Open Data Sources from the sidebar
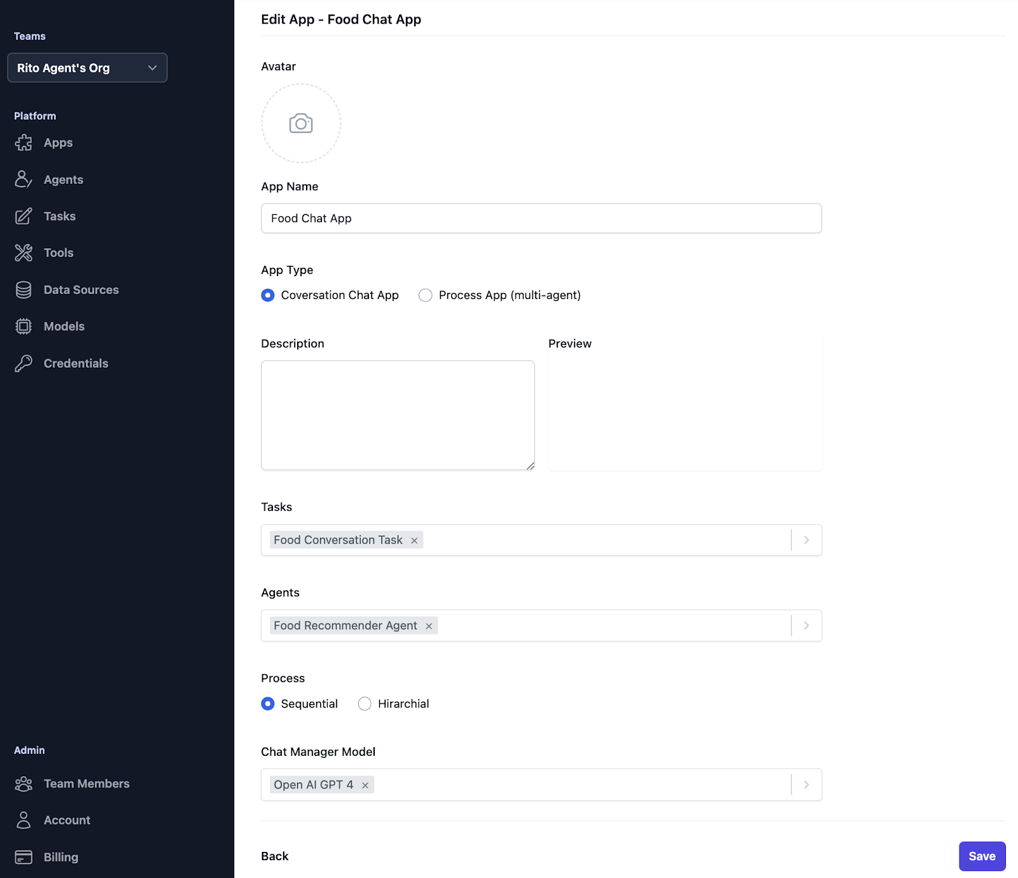Image resolution: width=1018 pixels, height=878 pixels. [81, 289]
